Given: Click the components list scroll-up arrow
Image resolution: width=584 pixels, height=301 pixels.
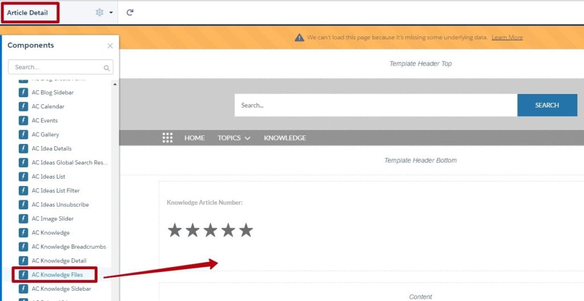Looking at the screenshot, I should pyautogui.click(x=115, y=85).
